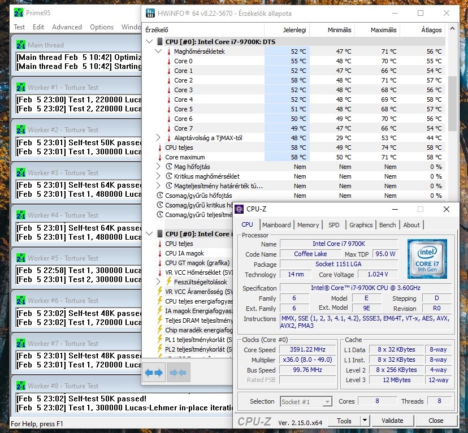468x433 pixels.
Task: Expand the Mag hőfojtás row
Action: pyautogui.click(x=158, y=166)
